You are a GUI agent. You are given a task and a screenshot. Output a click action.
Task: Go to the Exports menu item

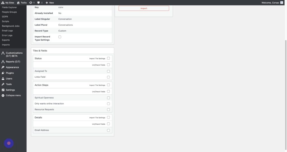pyautogui.click(x=6, y=40)
